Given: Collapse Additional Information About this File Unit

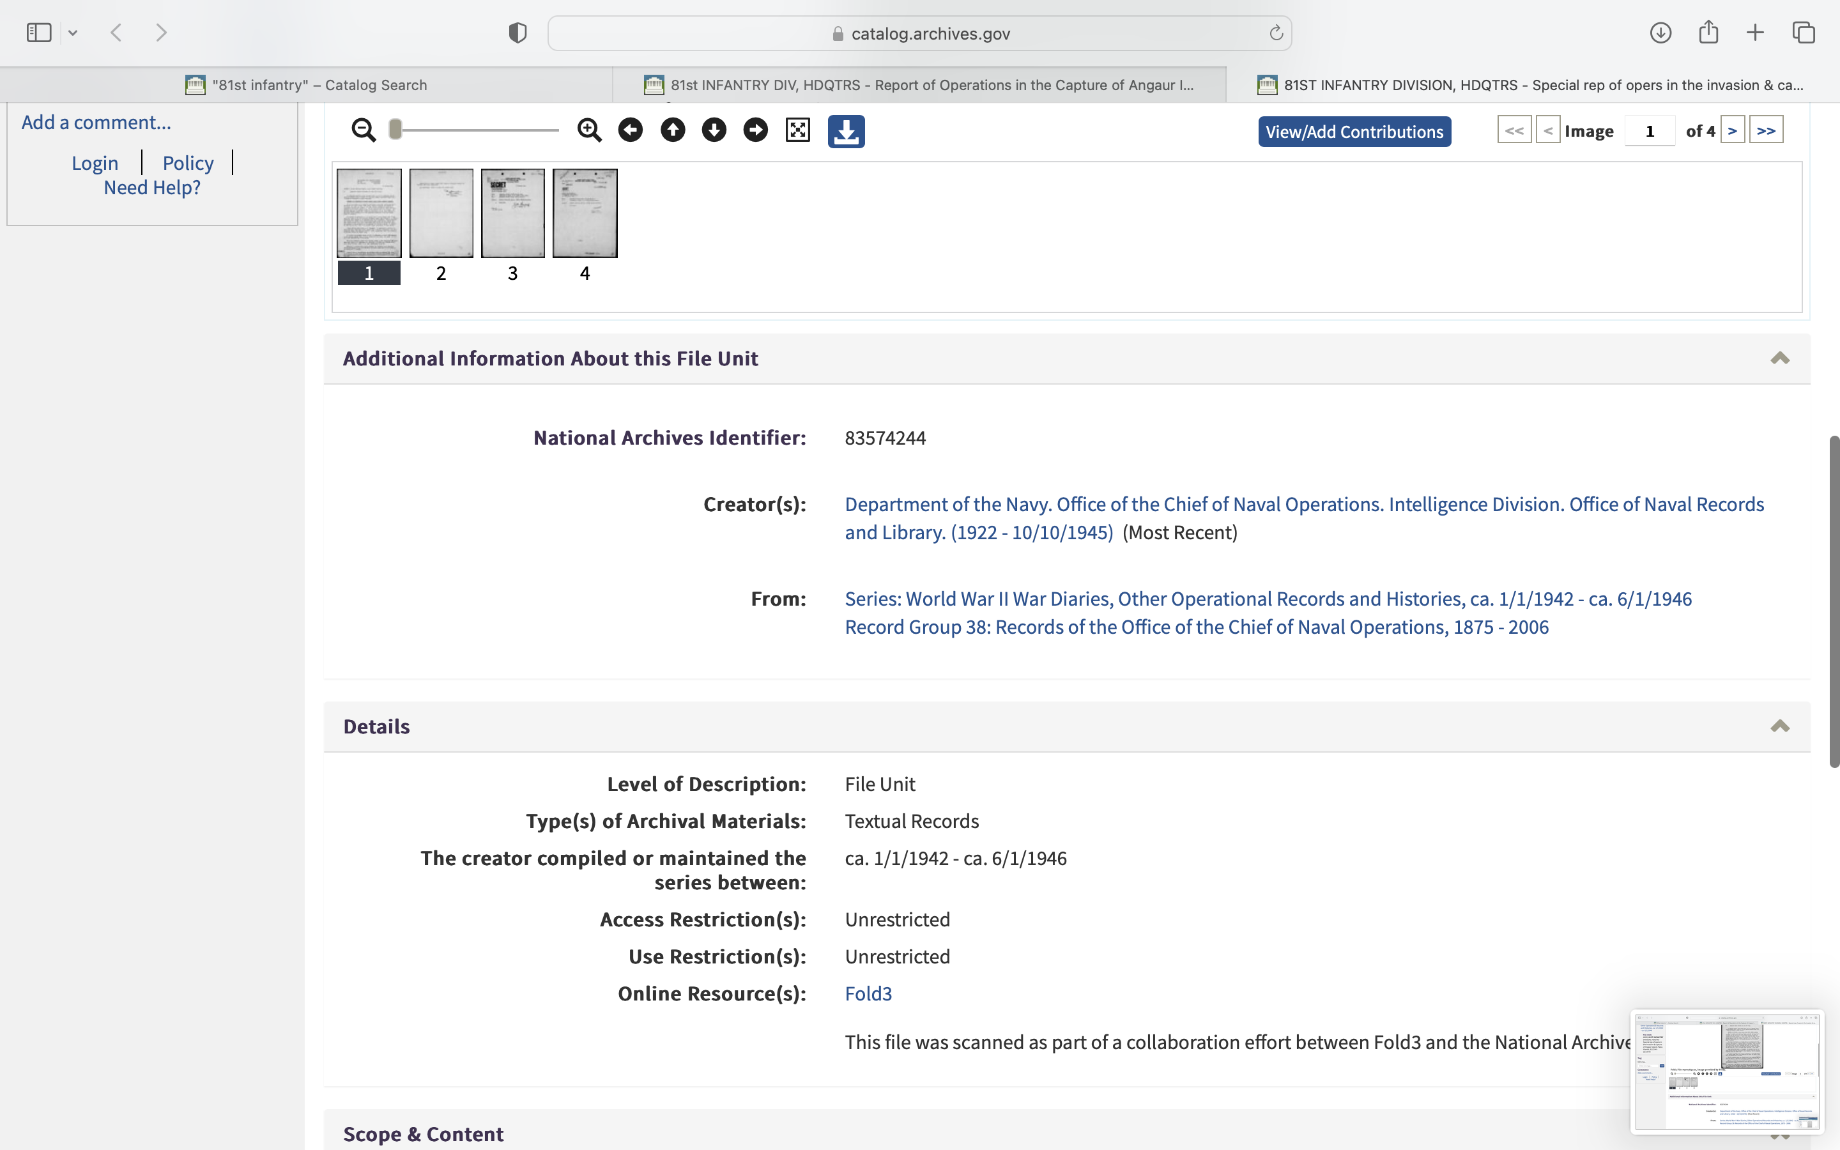Looking at the screenshot, I should point(1779,358).
